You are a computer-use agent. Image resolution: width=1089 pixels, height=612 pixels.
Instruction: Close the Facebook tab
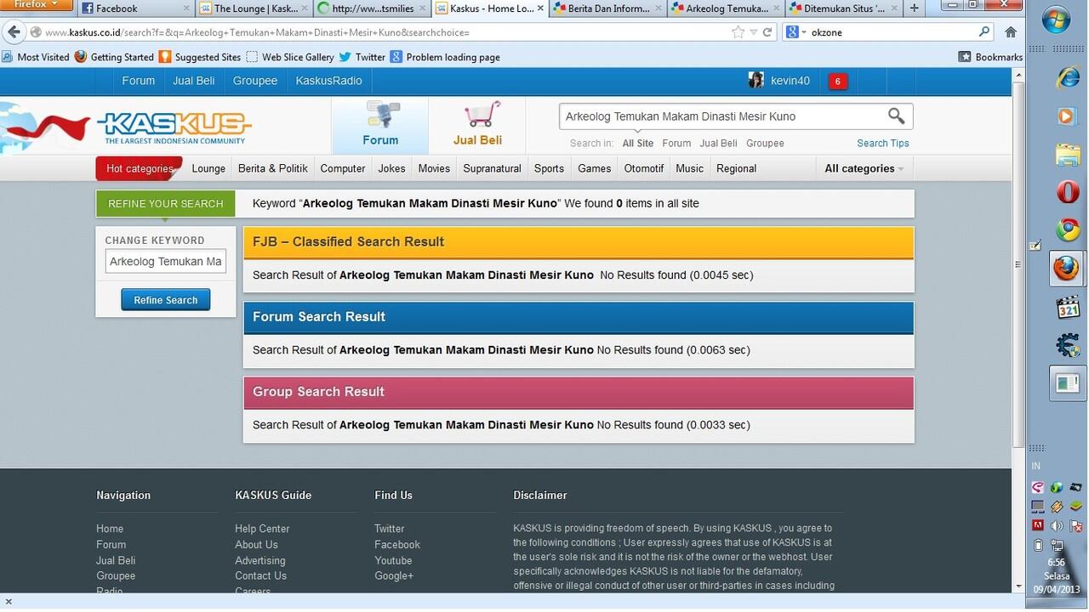coord(186,8)
